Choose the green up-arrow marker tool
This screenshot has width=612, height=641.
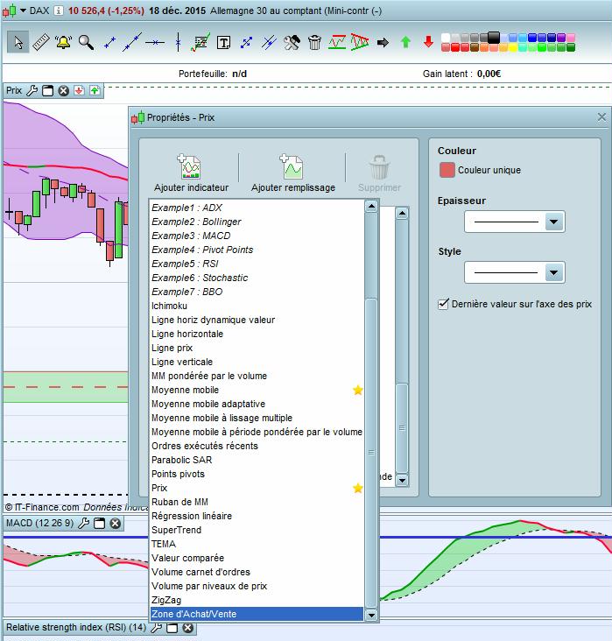tap(405, 42)
